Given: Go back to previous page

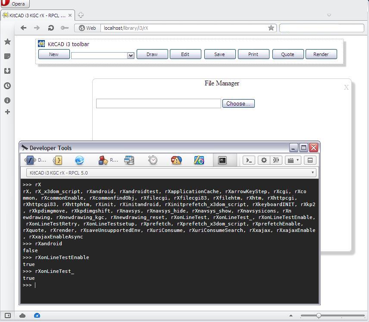Looking at the screenshot, I should (x=24, y=28).
